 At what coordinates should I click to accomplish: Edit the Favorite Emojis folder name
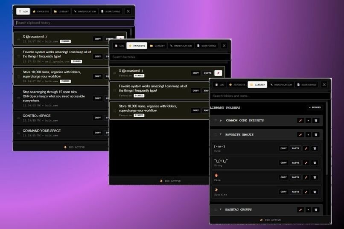300,135
